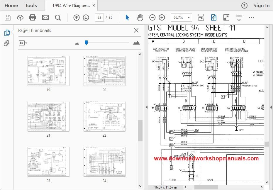The width and height of the screenshot is (273, 190).
Task: Switch to the Home tab
Action: click(11, 6)
